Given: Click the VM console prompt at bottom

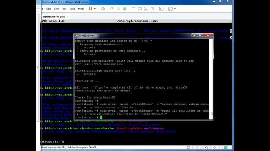Looking at the screenshot, I should click(55, 142).
